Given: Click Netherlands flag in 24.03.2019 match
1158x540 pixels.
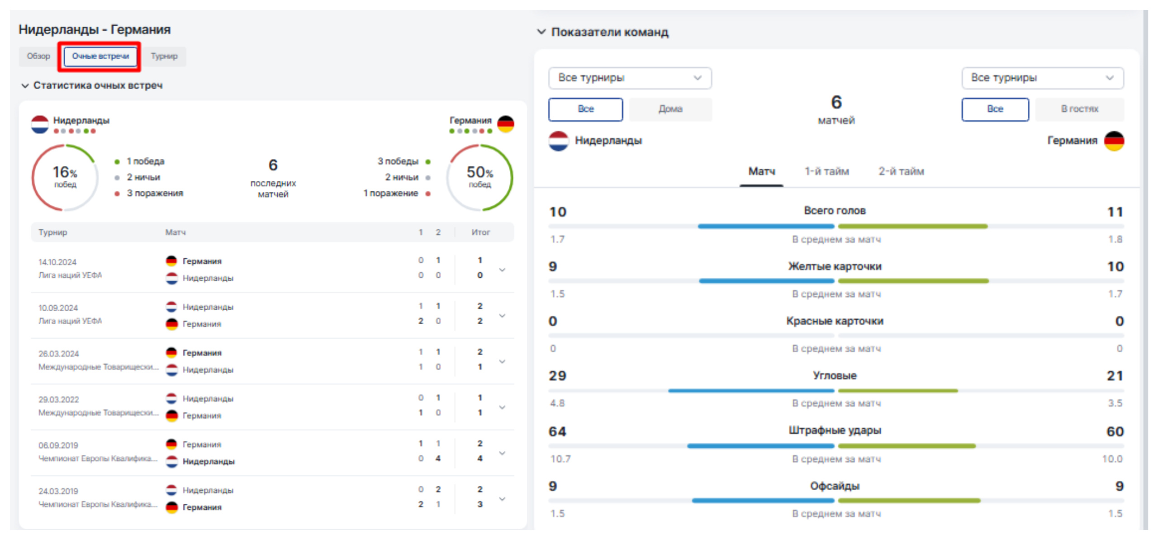Looking at the screenshot, I should 171,490.
